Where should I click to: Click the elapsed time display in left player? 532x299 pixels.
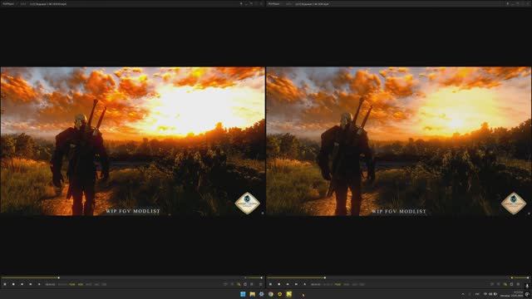tap(50, 284)
